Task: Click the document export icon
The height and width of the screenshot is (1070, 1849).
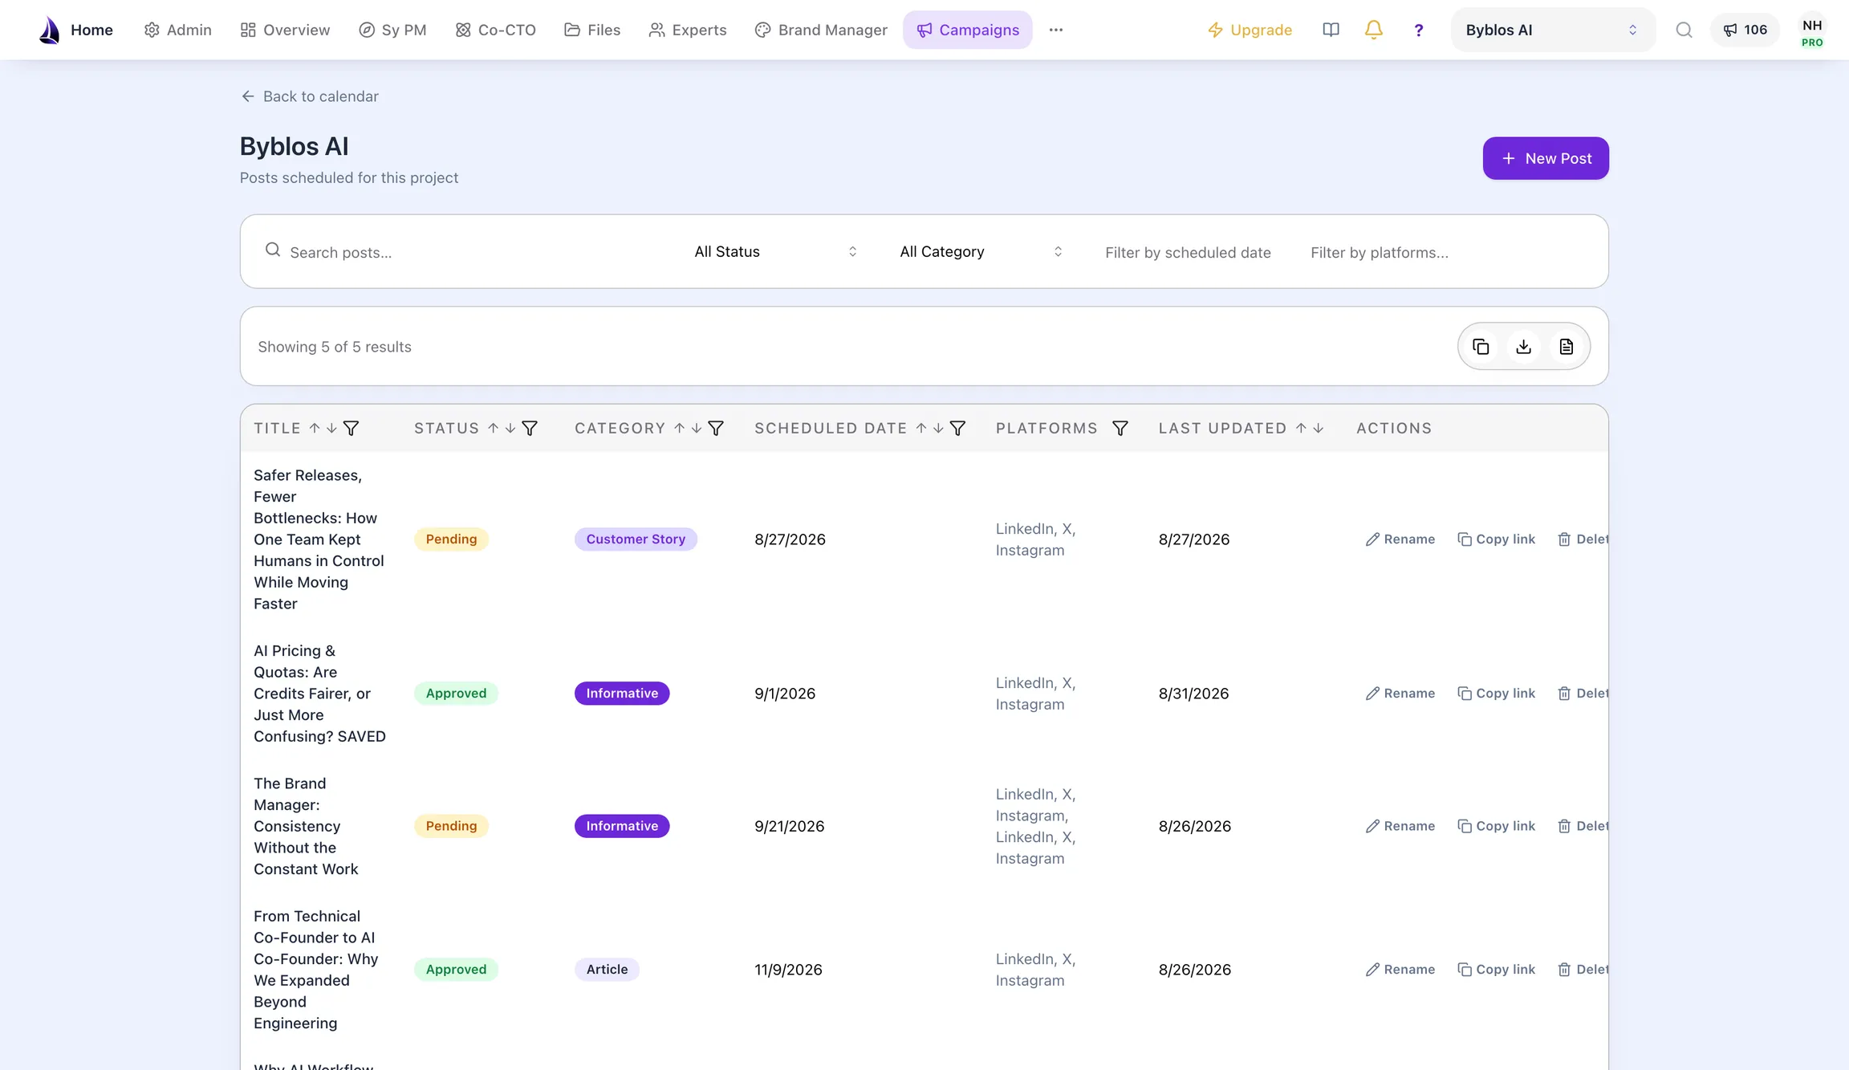Action: [1566, 347]
